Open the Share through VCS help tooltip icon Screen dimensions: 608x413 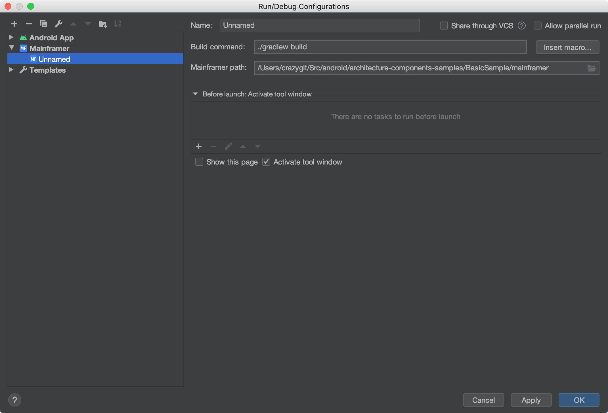pyautogui.click(x=522, y=26)
